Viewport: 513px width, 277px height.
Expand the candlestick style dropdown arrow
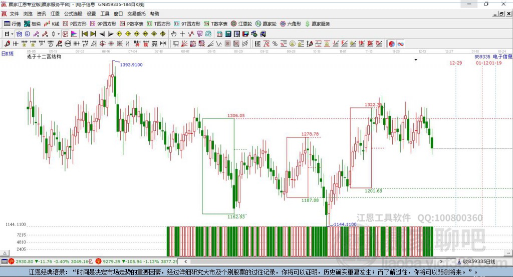click(59, 34)
